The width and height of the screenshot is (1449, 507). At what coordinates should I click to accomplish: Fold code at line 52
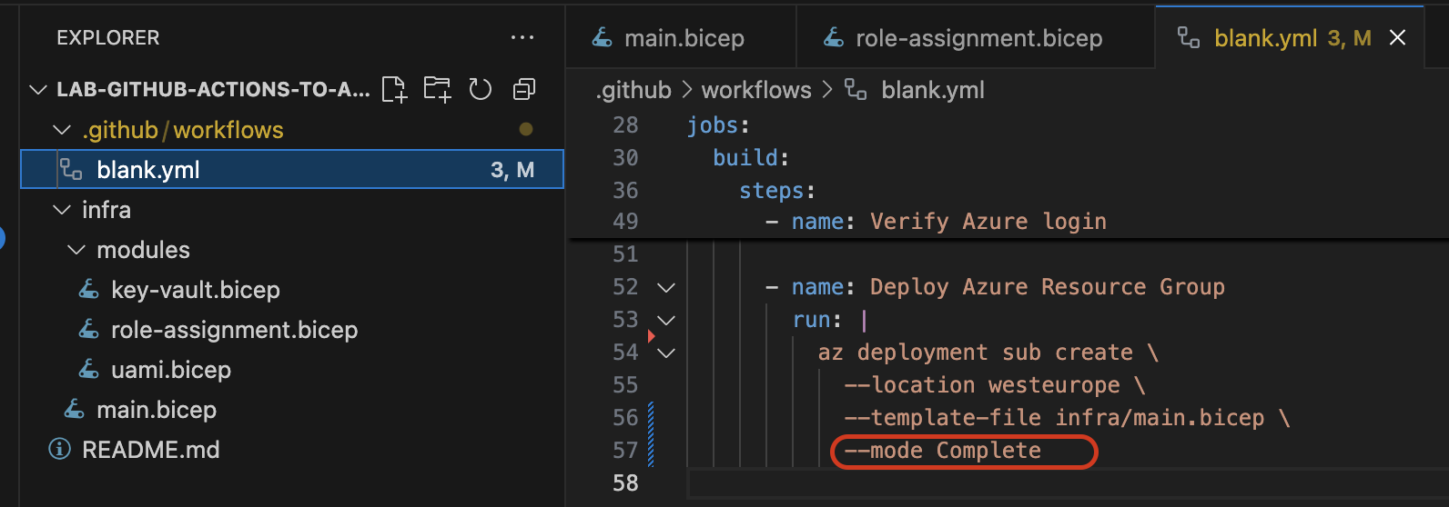click(x=666, y=287)
